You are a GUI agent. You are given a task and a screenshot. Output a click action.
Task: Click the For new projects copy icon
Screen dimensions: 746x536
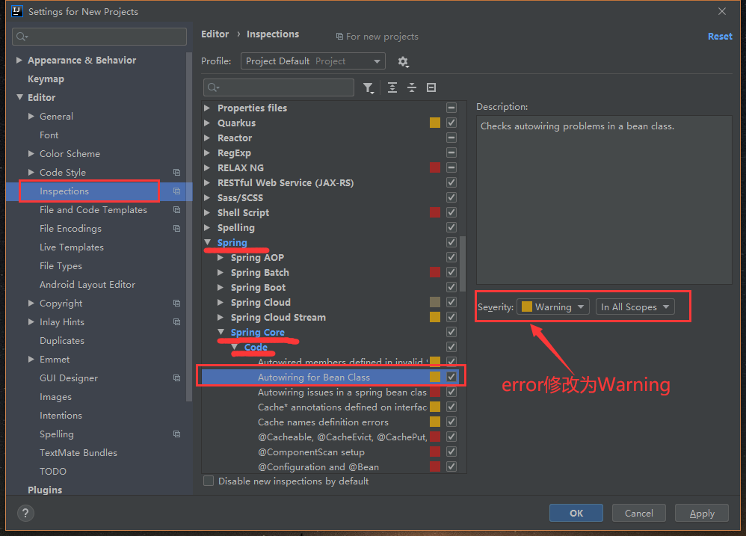click(x=339, y=37)
